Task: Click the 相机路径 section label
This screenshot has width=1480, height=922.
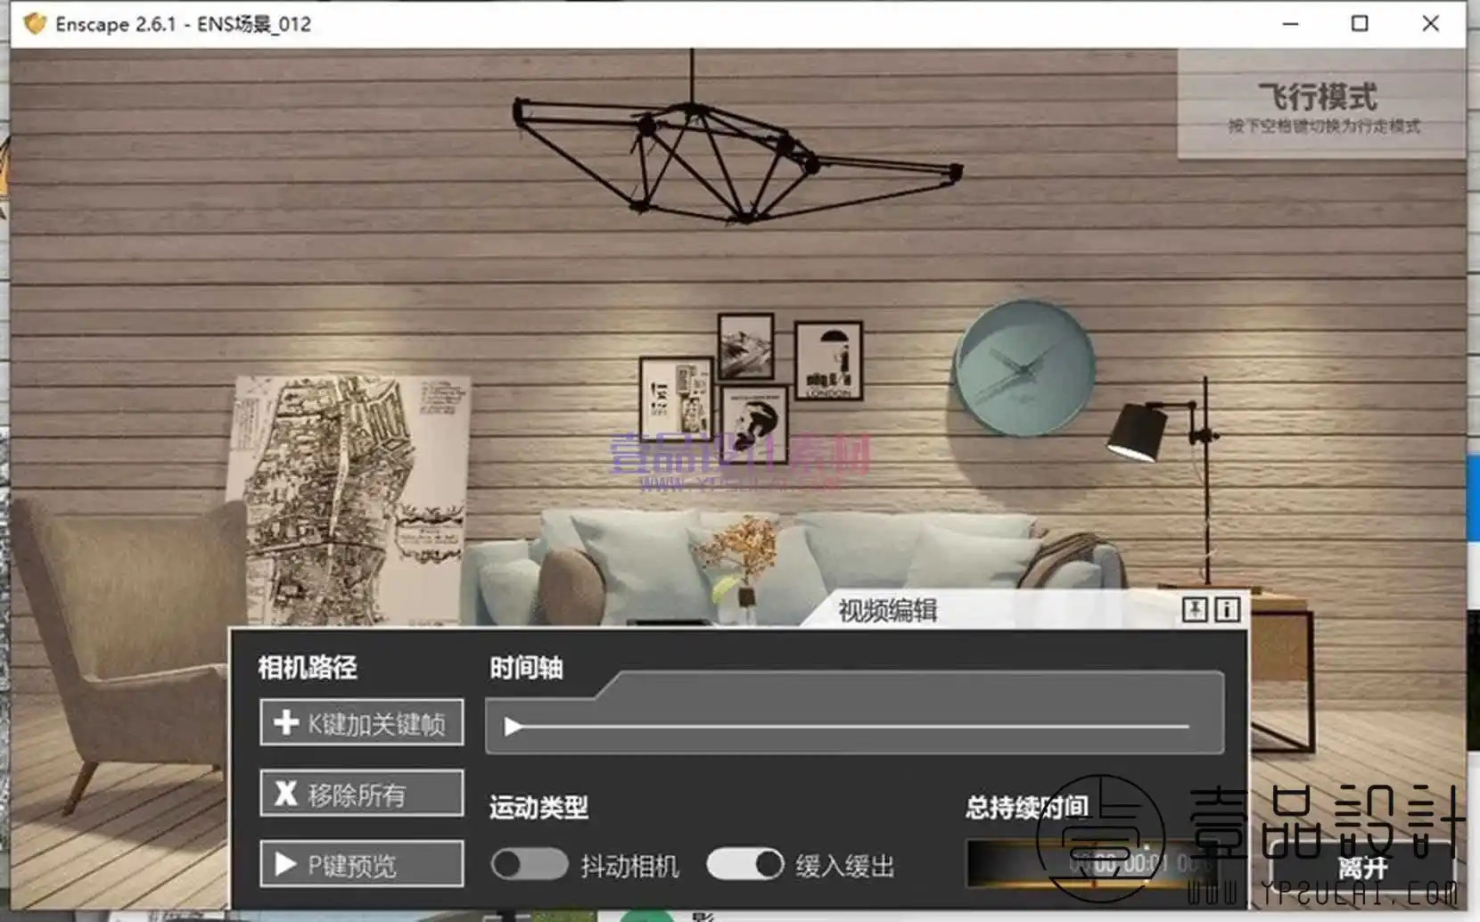Action: pos(308,667)
